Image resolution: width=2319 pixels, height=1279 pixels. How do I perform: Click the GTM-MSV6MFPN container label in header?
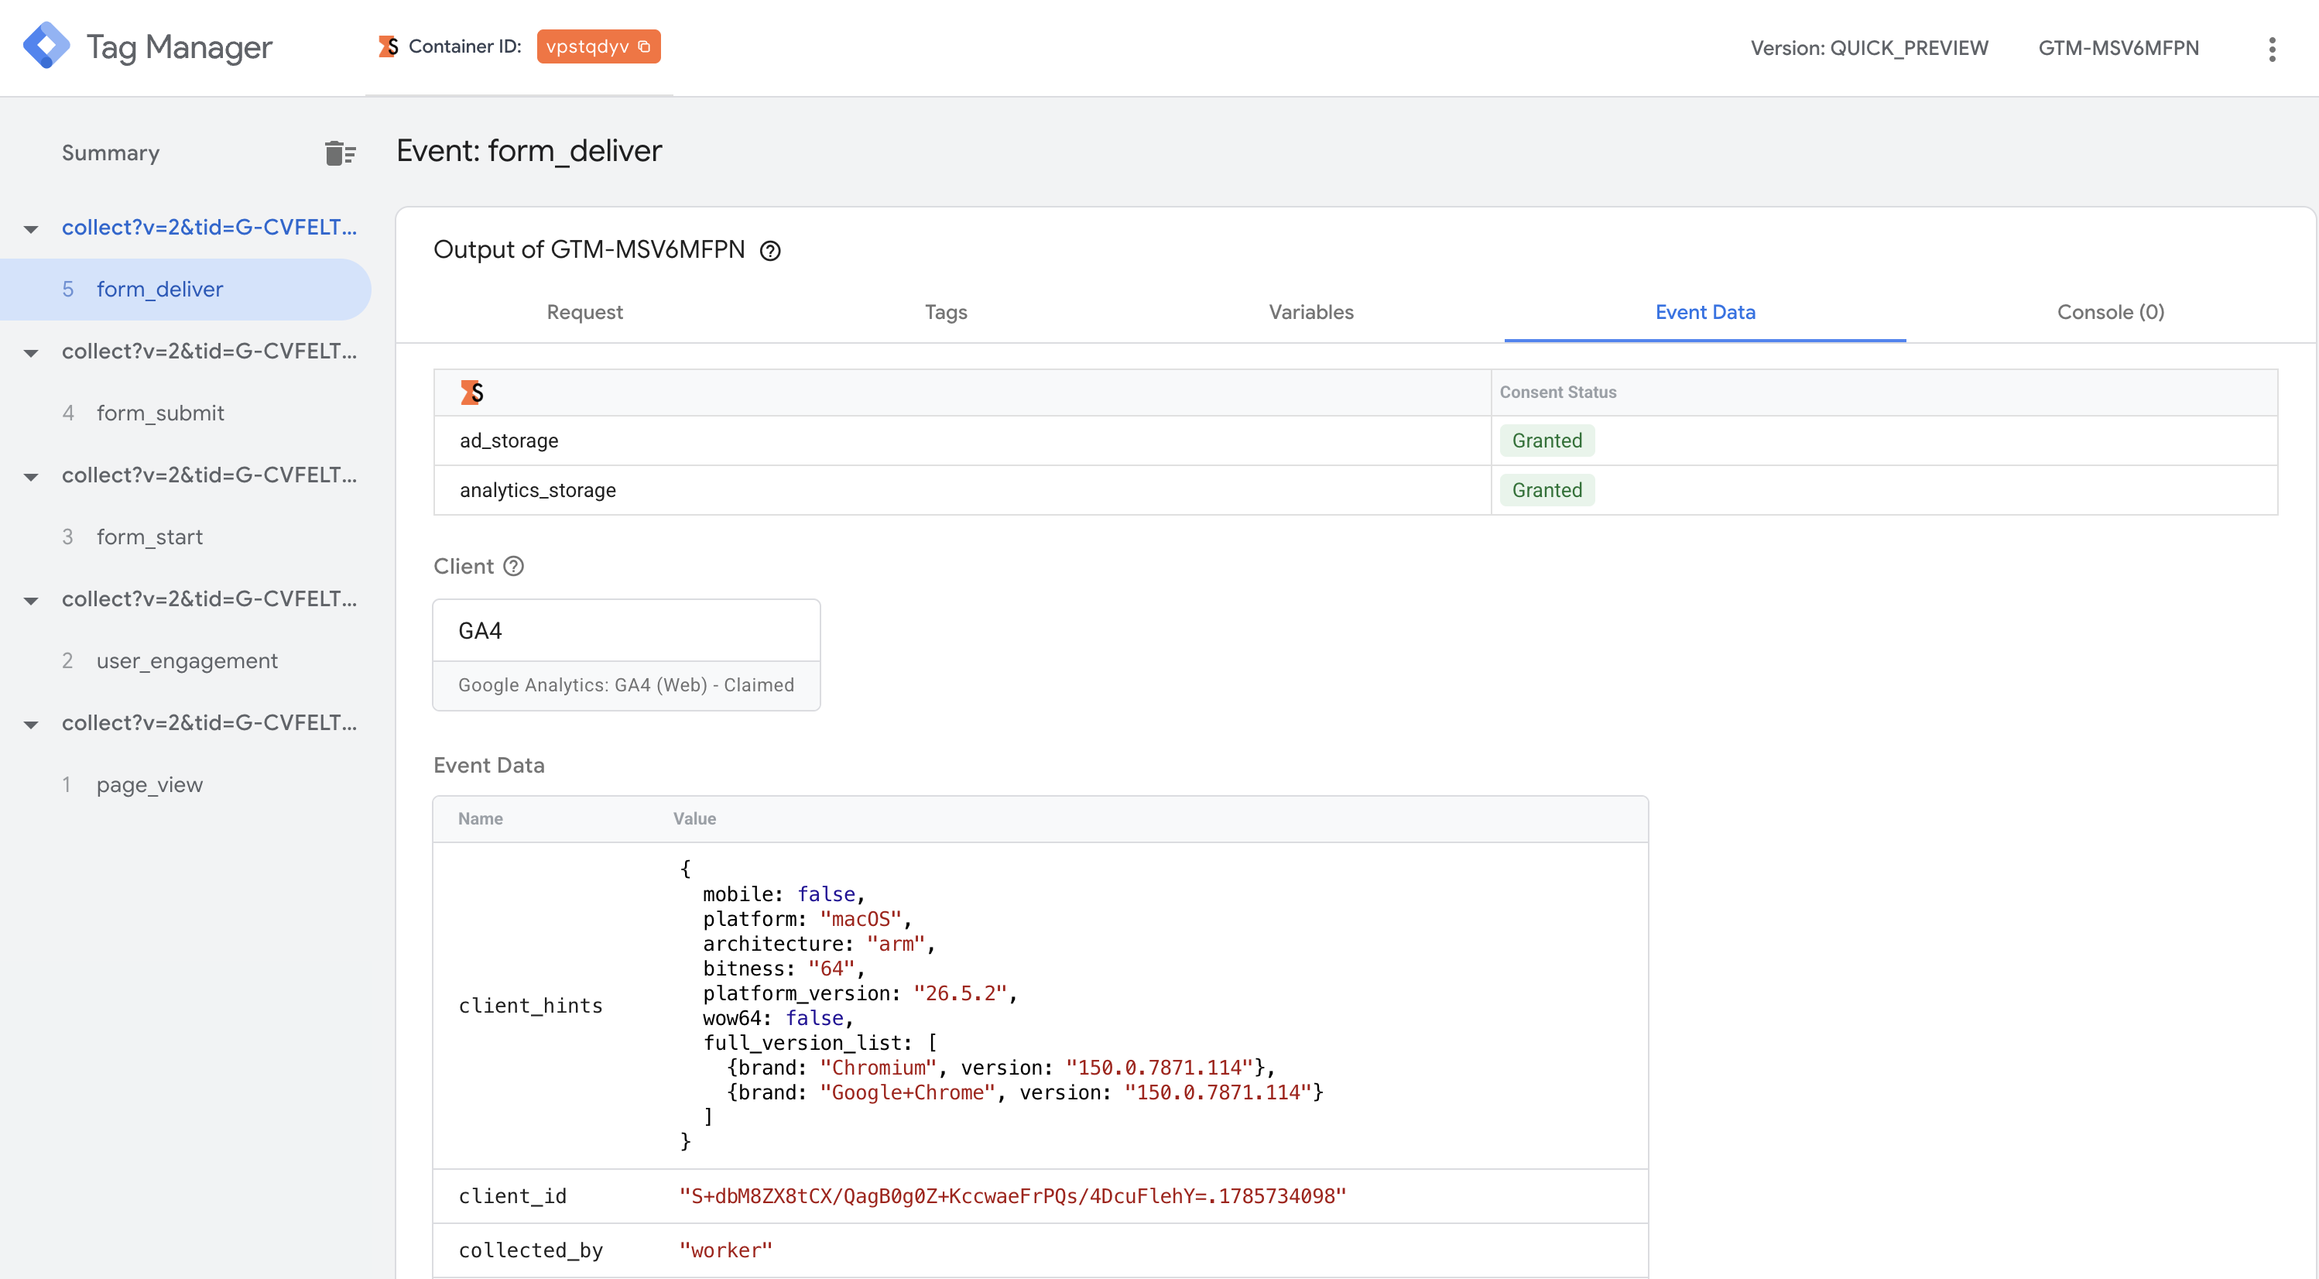[2119, 48]
